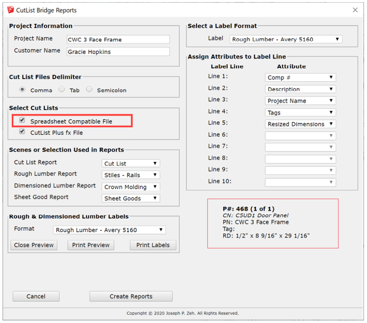Open Line 2 attribute dropdown showing Description
The width and height of the screenshot is (367, 323).
coord(300,89)
